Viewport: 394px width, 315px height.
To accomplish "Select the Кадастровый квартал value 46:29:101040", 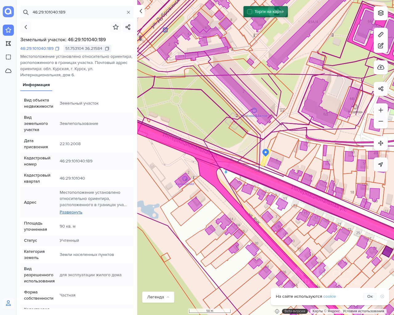I will 72,178.
